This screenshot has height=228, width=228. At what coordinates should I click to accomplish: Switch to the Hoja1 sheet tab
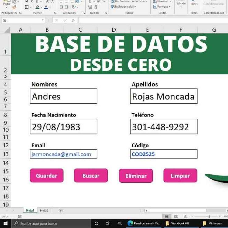tap(30, 210)
